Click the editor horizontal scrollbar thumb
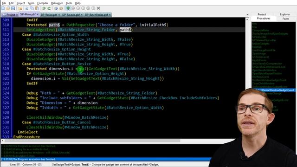 [92, 141]
